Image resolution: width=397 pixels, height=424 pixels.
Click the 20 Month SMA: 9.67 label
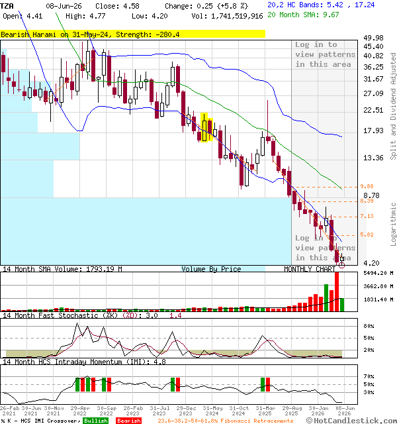303,15
